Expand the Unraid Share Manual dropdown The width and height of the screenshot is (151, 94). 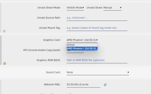tap(112, 8)
